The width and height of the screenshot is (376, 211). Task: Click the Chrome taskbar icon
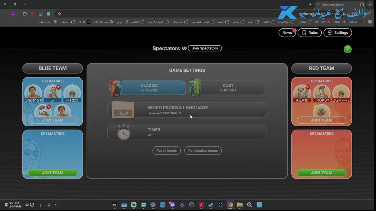point(230,205)
